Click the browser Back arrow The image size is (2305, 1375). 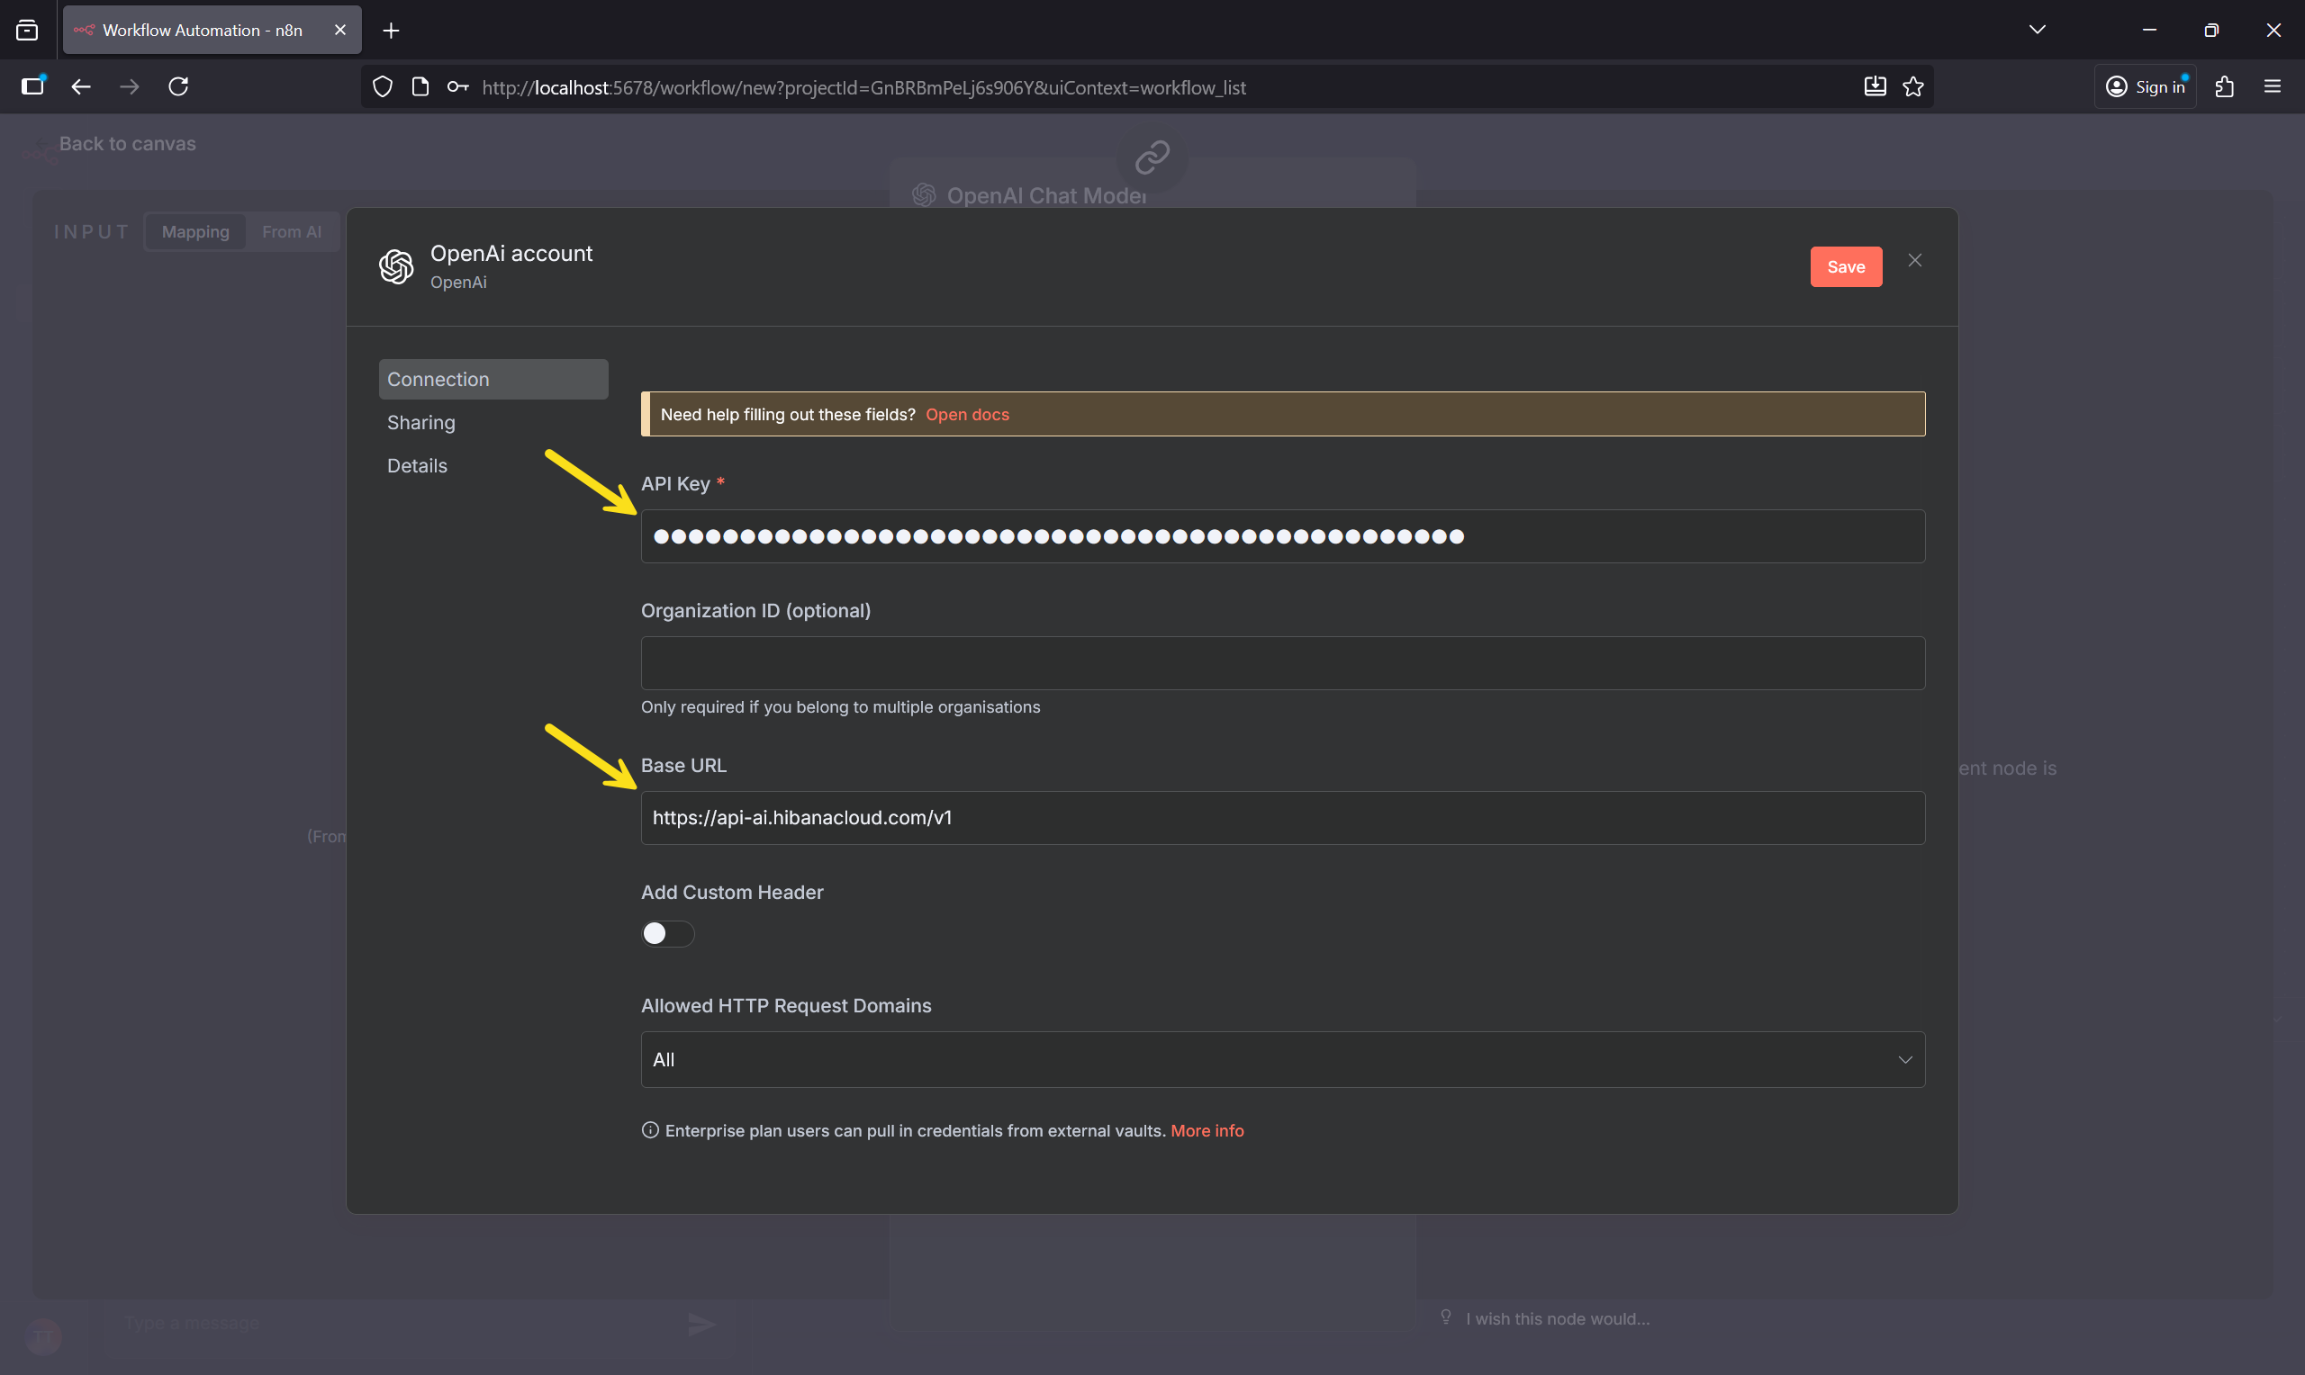click(x=81, y=86)
